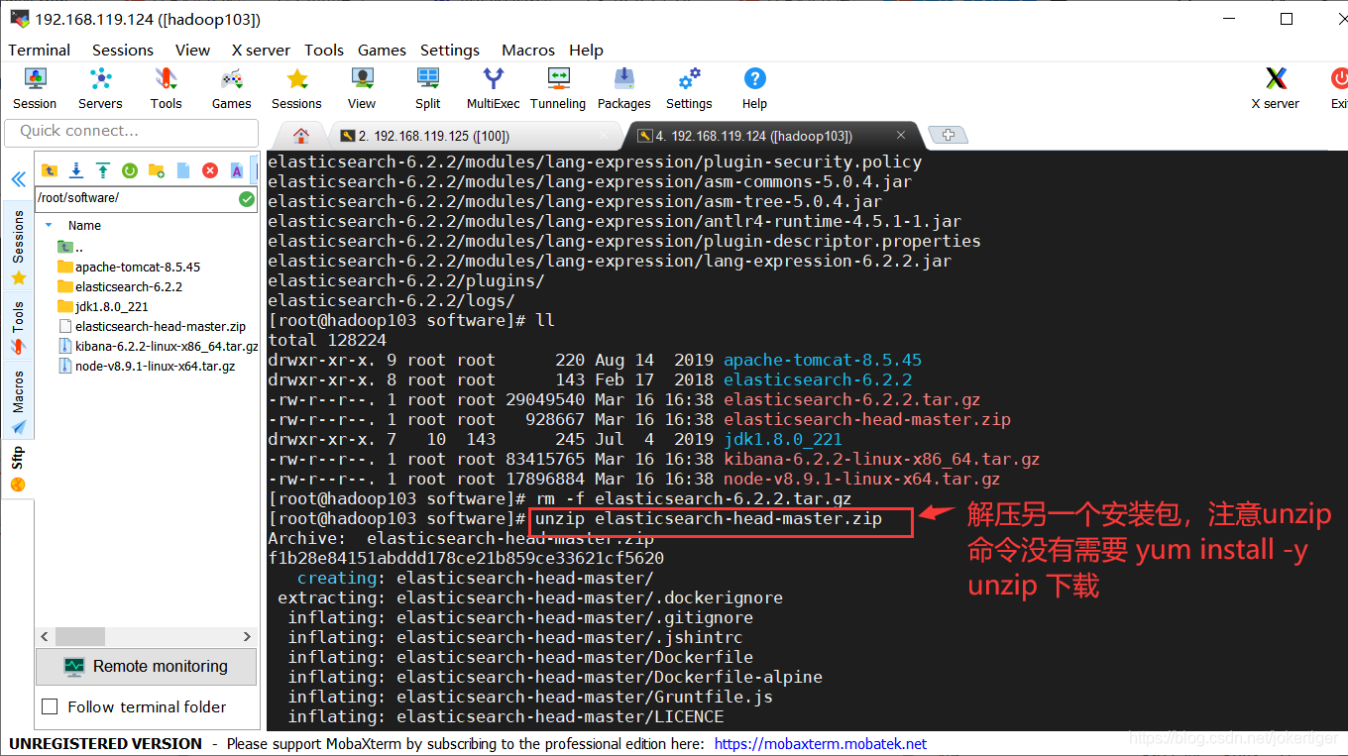Download the selected SFTP files
Screen dimensions: 1348x756
point(75,170)
